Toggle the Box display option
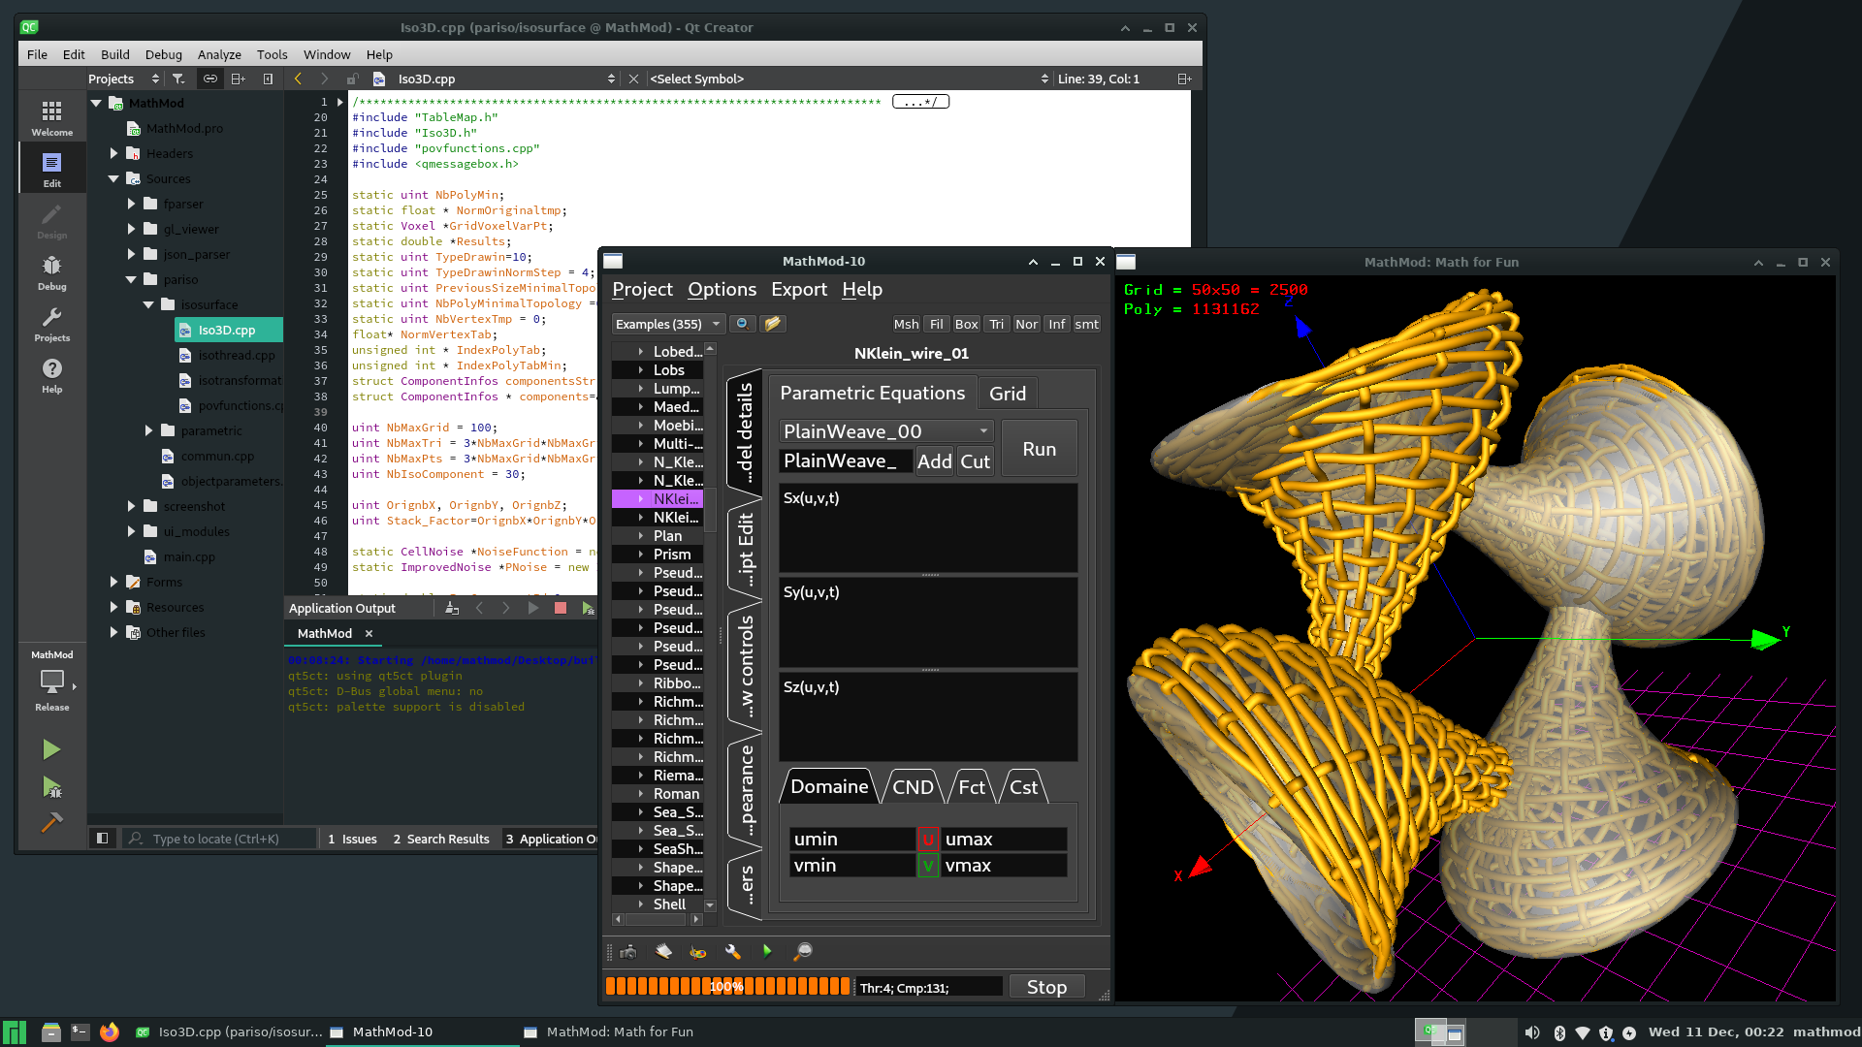 coord(966,324)
